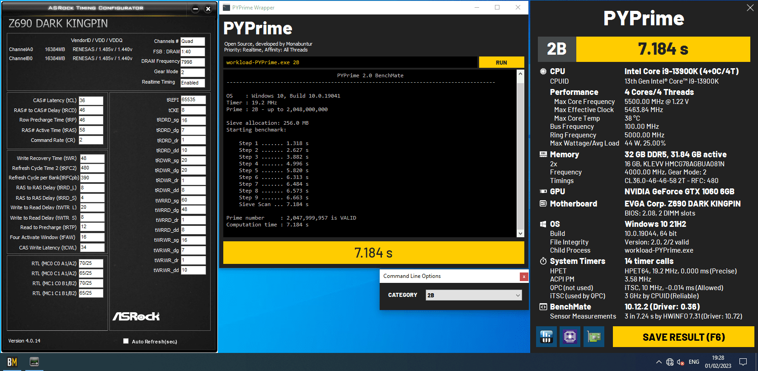This screenshot has height=371, width=758.
Task: Click muted volume tray icon
Action: coord(680,362)
